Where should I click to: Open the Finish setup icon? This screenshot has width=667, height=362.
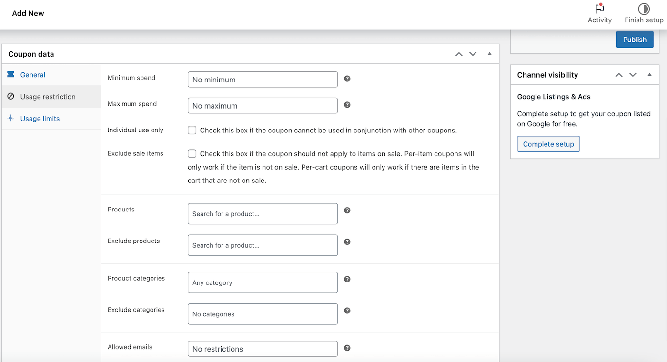(x=644, y=9)
